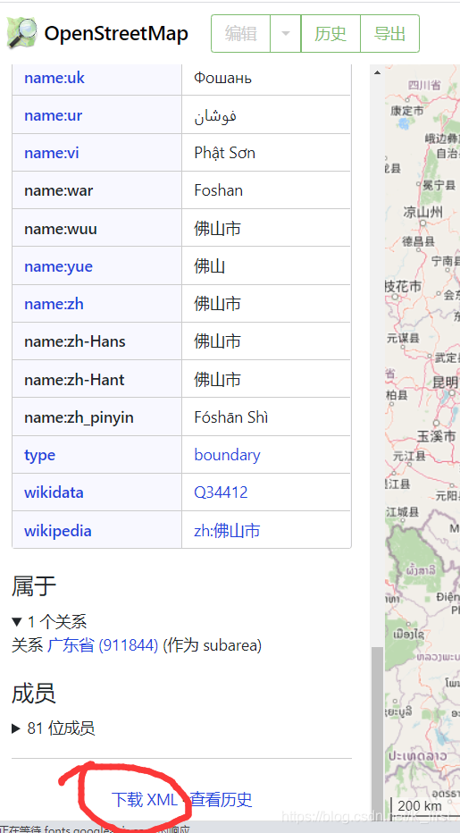Open the 导出 tab
This screenshot has width=460, height=833.
click(x=390, y=33)
